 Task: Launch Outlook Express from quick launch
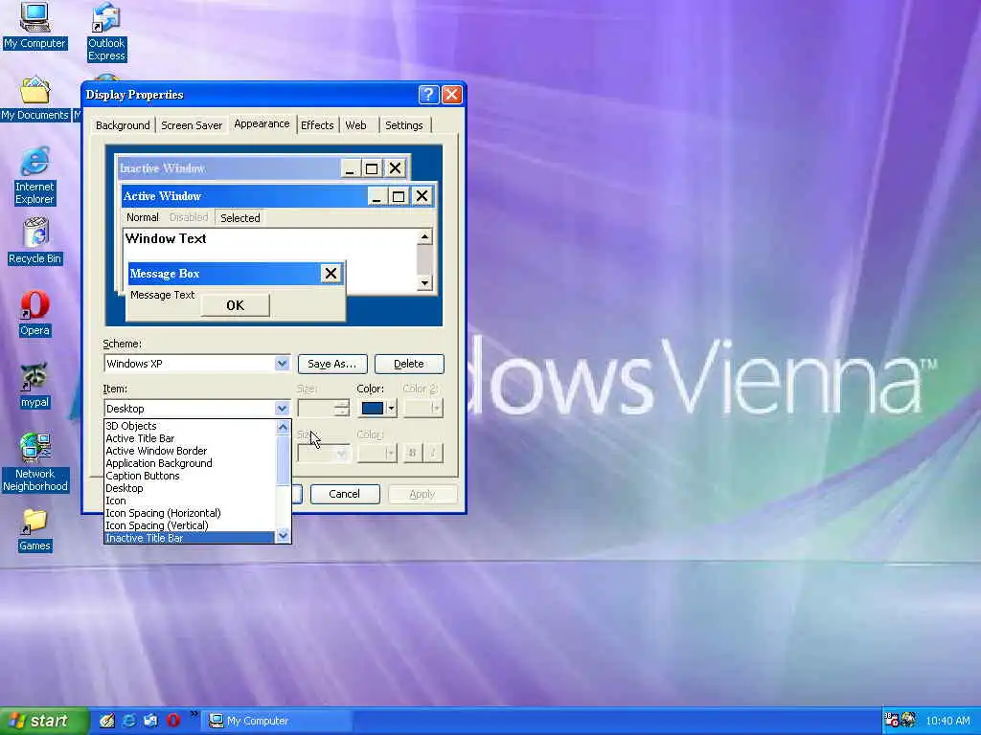[x=150, y=721]
